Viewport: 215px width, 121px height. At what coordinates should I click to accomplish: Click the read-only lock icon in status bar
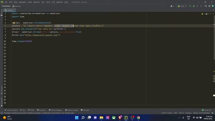pyautogui.click(x=213, y=113)
